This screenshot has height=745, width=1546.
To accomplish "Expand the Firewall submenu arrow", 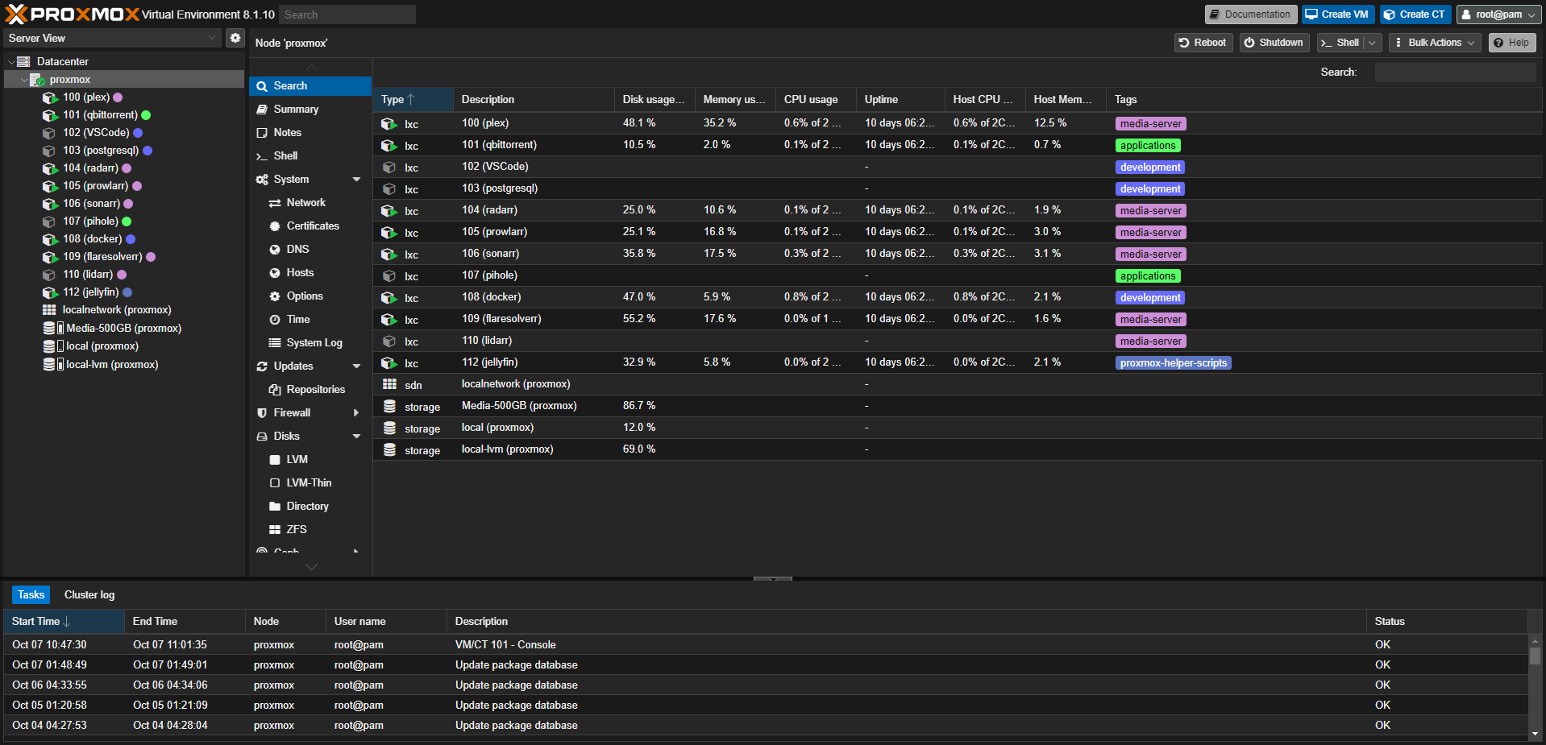I will click(x=356, y=413).
